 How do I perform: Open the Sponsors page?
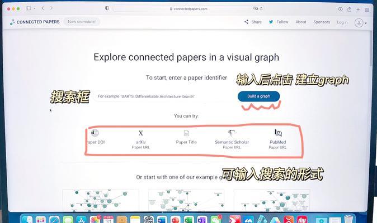[322, 22]
